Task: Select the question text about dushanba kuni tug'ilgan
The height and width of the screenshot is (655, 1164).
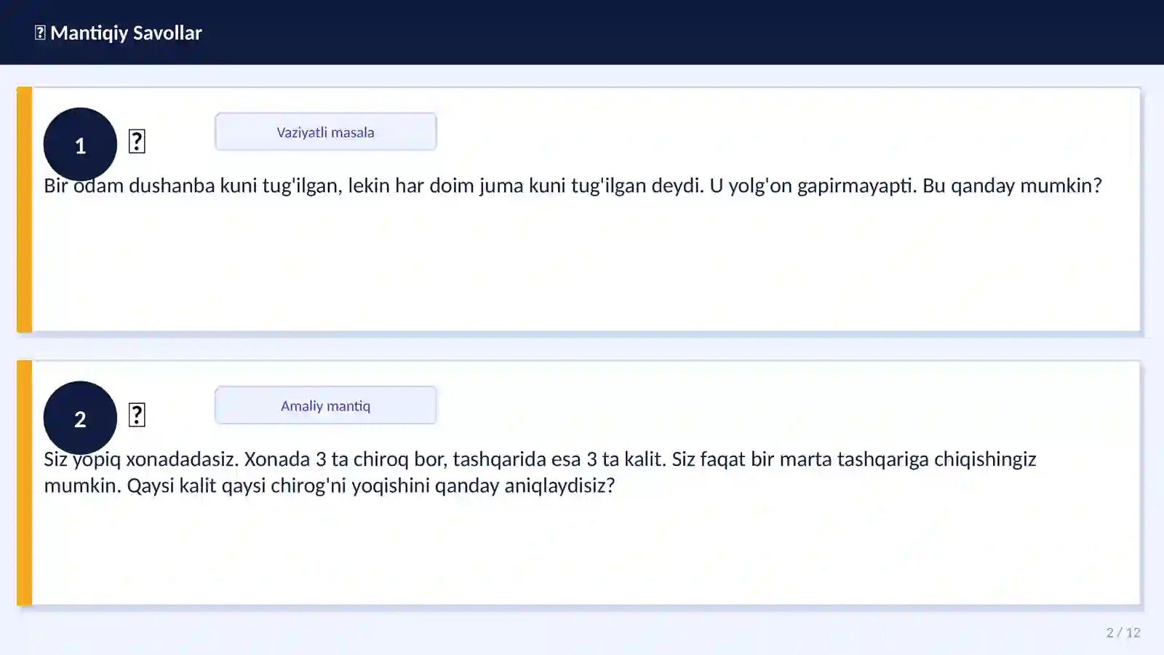Action: pos(573,186)
